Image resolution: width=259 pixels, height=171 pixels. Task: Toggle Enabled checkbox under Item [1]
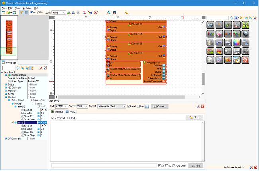[x=42, y=126]
